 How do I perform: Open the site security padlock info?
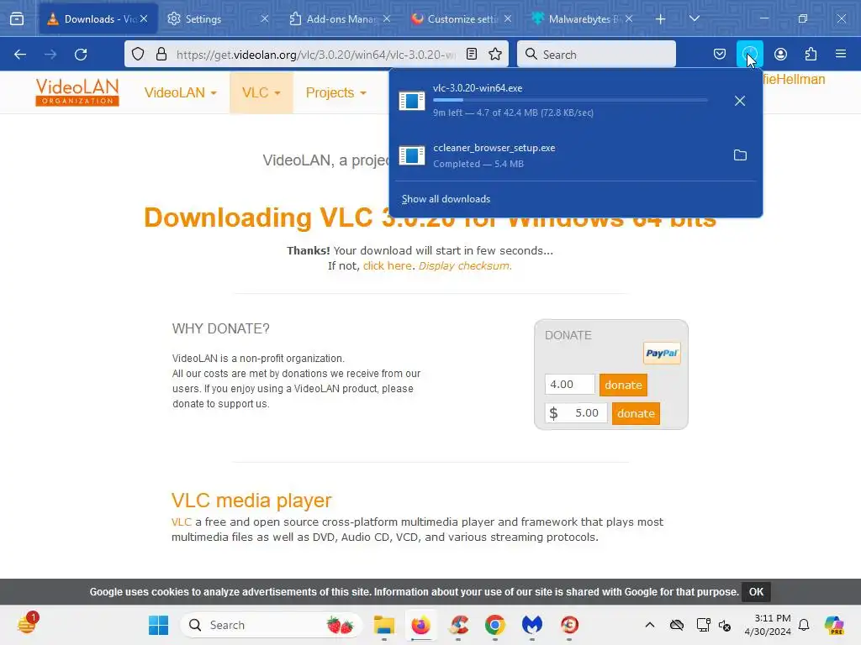point(161,54)
